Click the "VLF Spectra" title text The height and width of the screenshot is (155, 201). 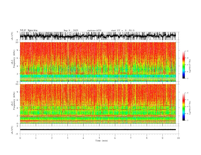point(29,30)
